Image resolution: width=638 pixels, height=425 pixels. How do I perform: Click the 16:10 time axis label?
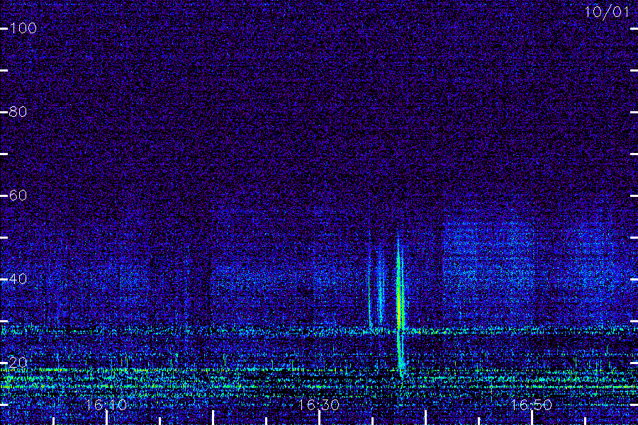(x=106, y=404)
